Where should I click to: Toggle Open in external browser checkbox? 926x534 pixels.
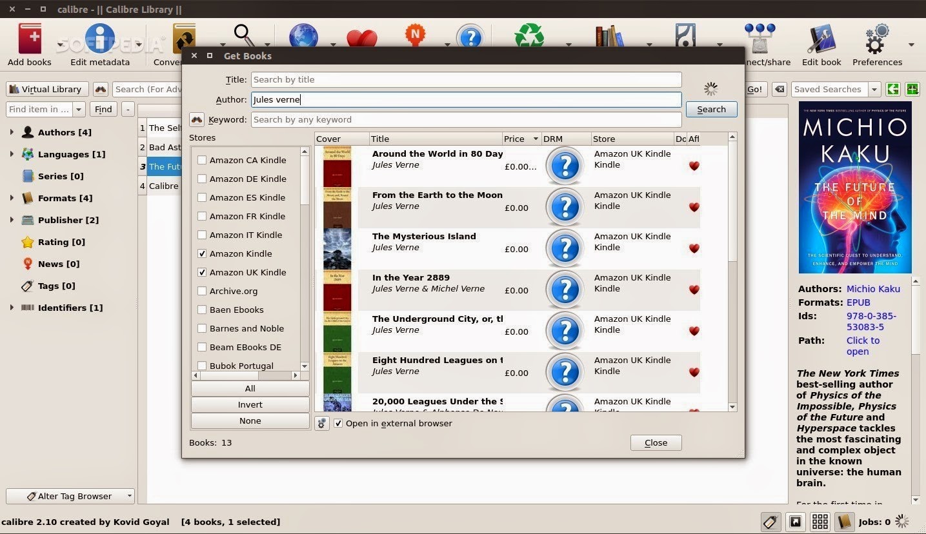pos(338,423)
